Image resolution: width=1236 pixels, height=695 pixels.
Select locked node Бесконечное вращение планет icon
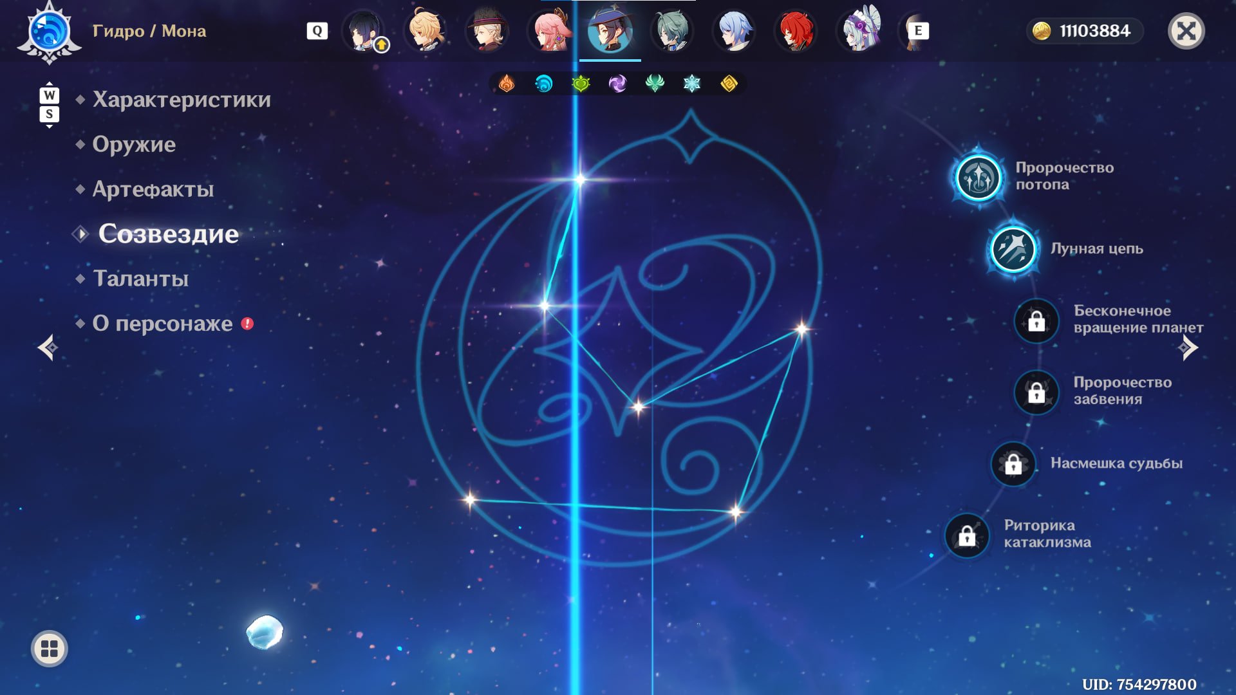coord(1036,320)
